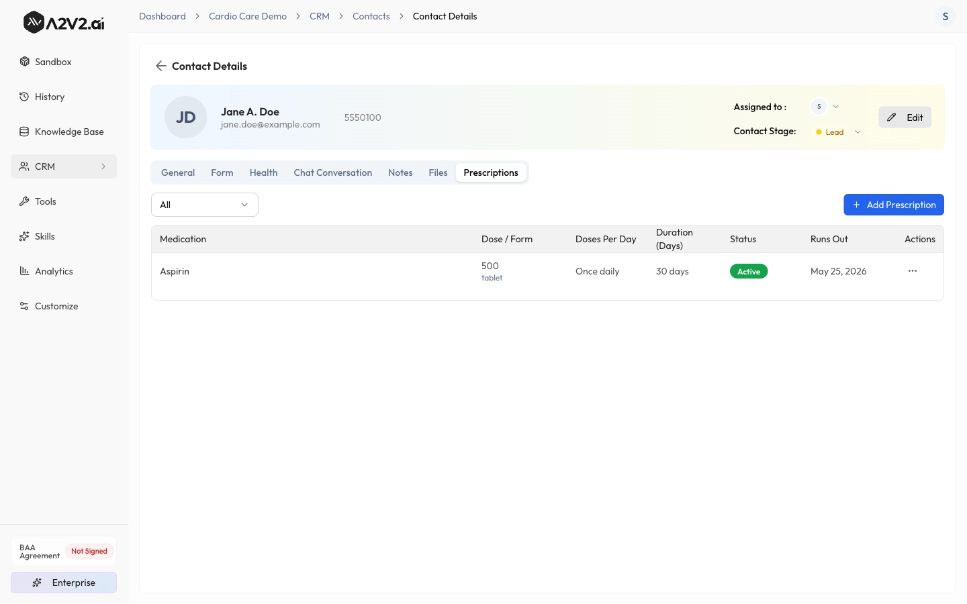This screenshot has width=967, height=604.
Task: Open the Sandbox sidebar icon
Action: point(25,62)
